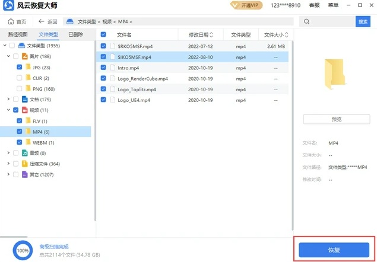The image size is (377, 262).
Task: Switch to the 路径视图 tab
Action: [18, 35]
